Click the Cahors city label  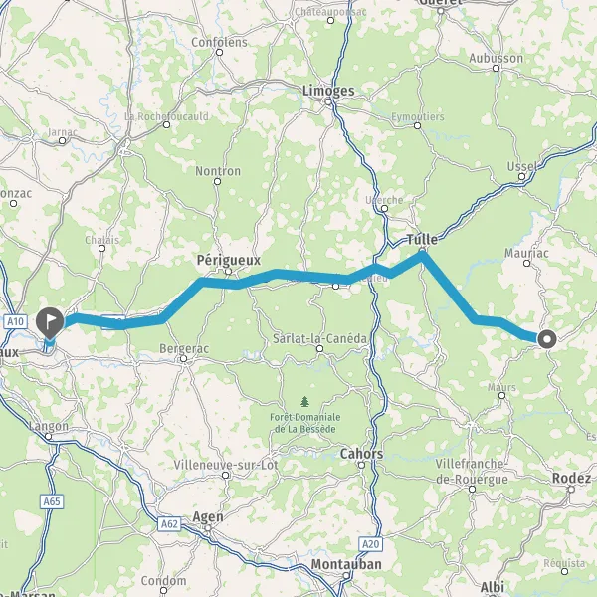361,454
